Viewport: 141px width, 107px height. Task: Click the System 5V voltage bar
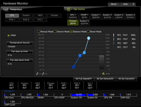(x=95, y=95)
